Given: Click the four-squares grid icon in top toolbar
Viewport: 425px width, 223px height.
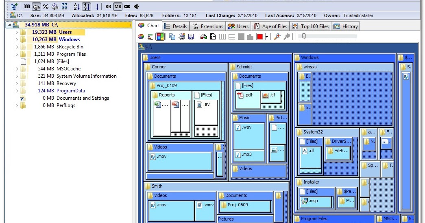Looking at the screenshot, I should pos(64,6).
